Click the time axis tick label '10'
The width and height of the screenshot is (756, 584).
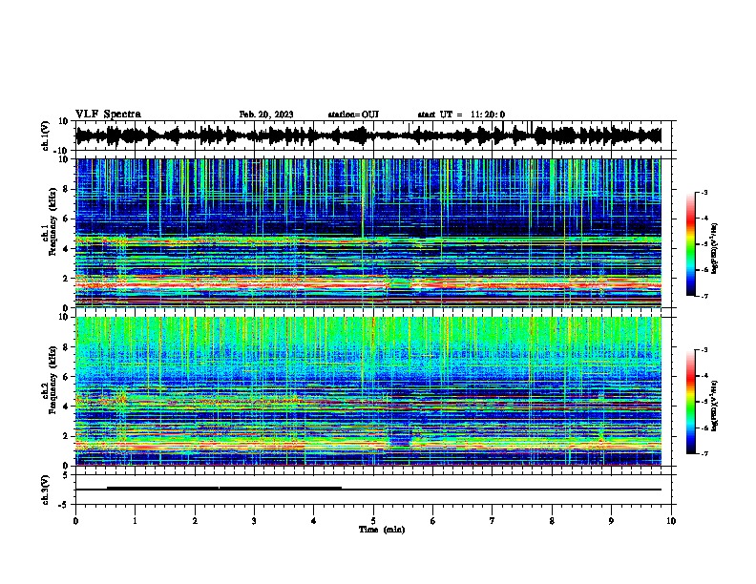pyautogui.click(x=671, y=521)
